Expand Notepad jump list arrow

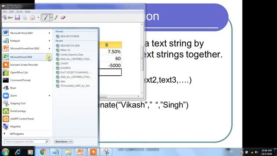[x=49, y=41]
